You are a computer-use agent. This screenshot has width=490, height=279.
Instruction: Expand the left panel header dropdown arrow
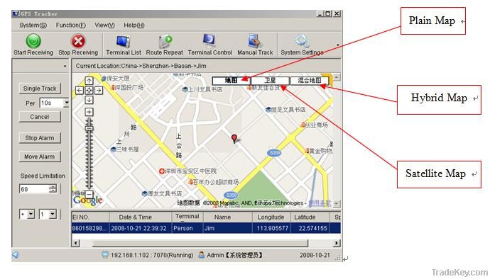[x=65, y=66]
